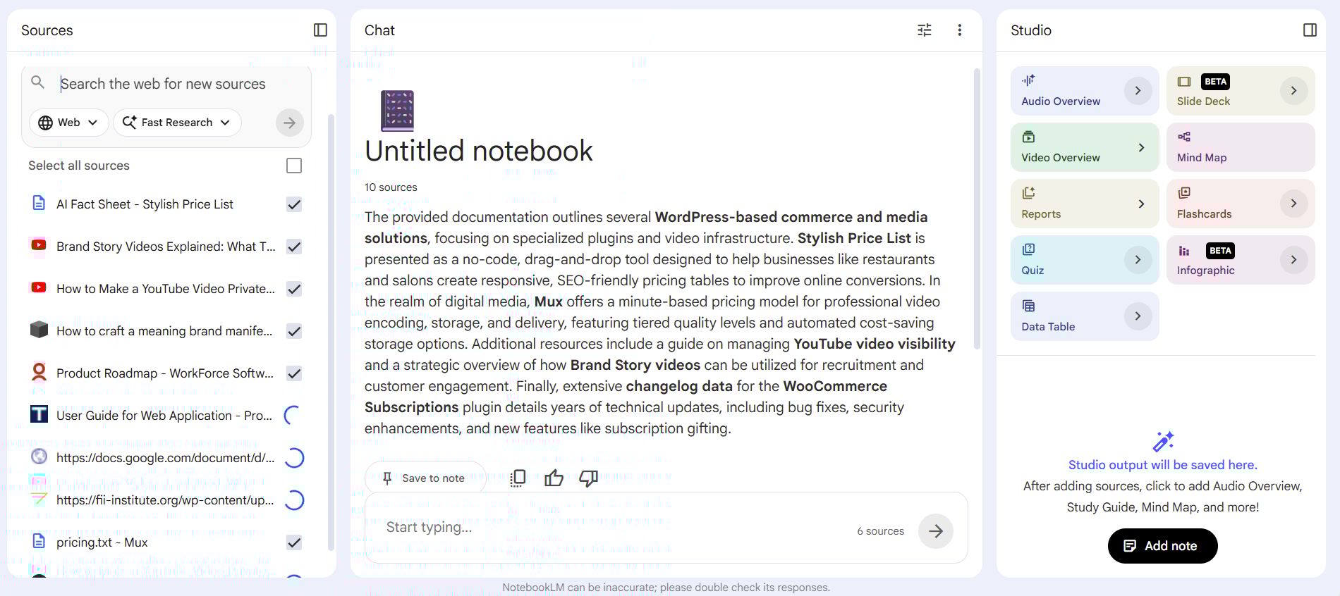Click the Sources list vertical scrollbar
This screenshot has height=596, width=1340.
pyautogui.click(x=331, y=331)
